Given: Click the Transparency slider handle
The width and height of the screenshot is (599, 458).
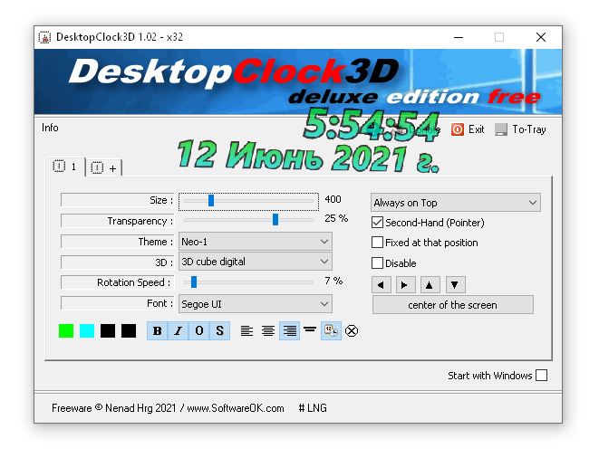Looking at the screenshot, I should (x=275, y=219).
